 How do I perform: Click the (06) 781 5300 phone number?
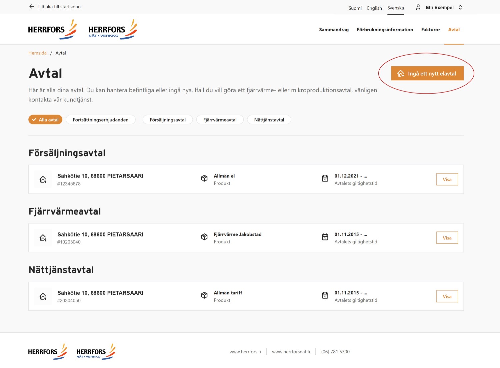pyautogui.click(x=335, y=352)
